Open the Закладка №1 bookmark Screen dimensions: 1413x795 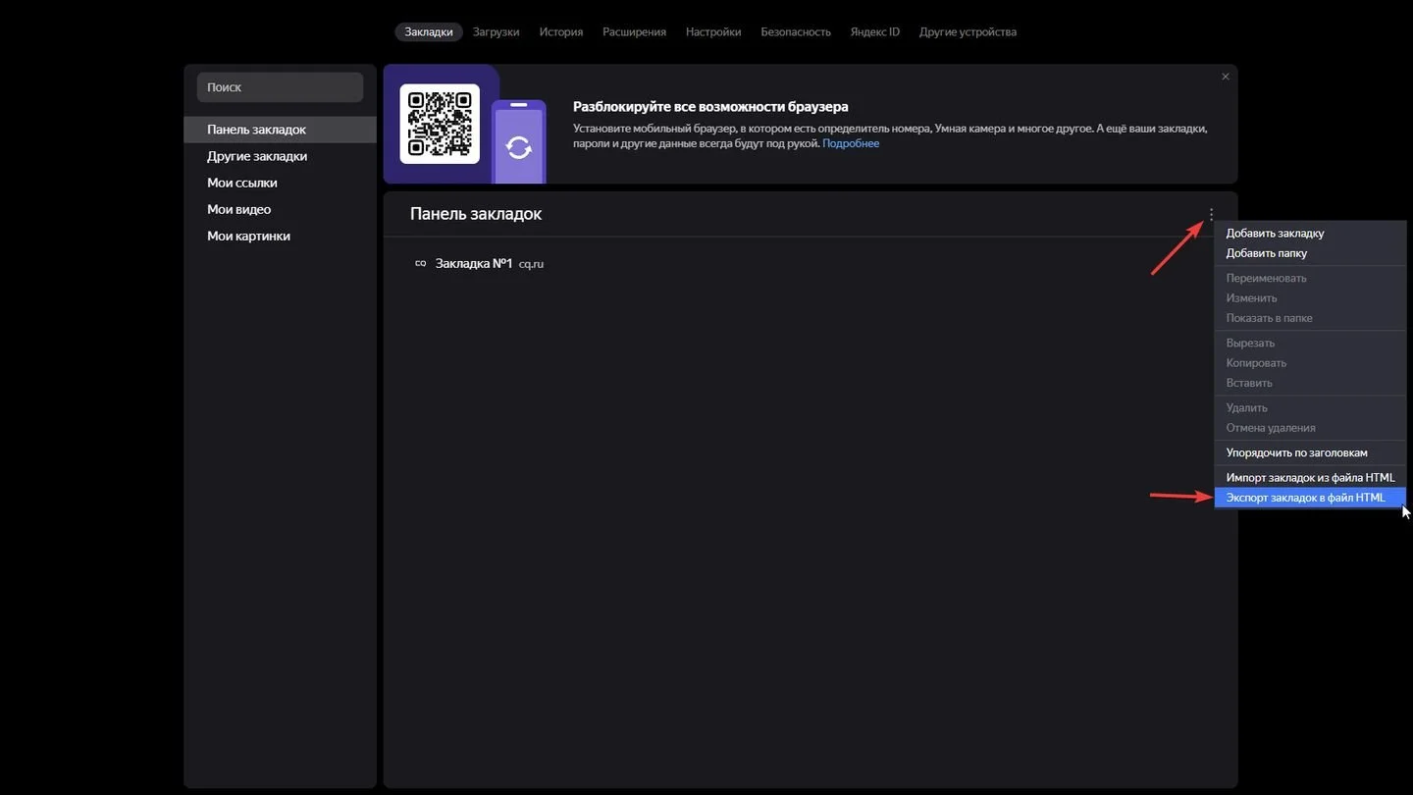(474, 264)
